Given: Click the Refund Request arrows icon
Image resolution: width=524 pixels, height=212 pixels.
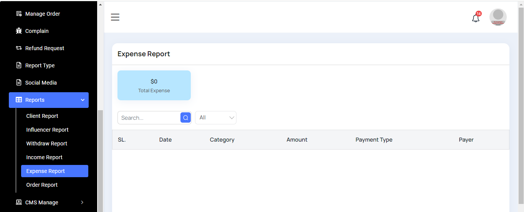Looking at the screenshot, I should pyautogui.click(x=19, y=48).
